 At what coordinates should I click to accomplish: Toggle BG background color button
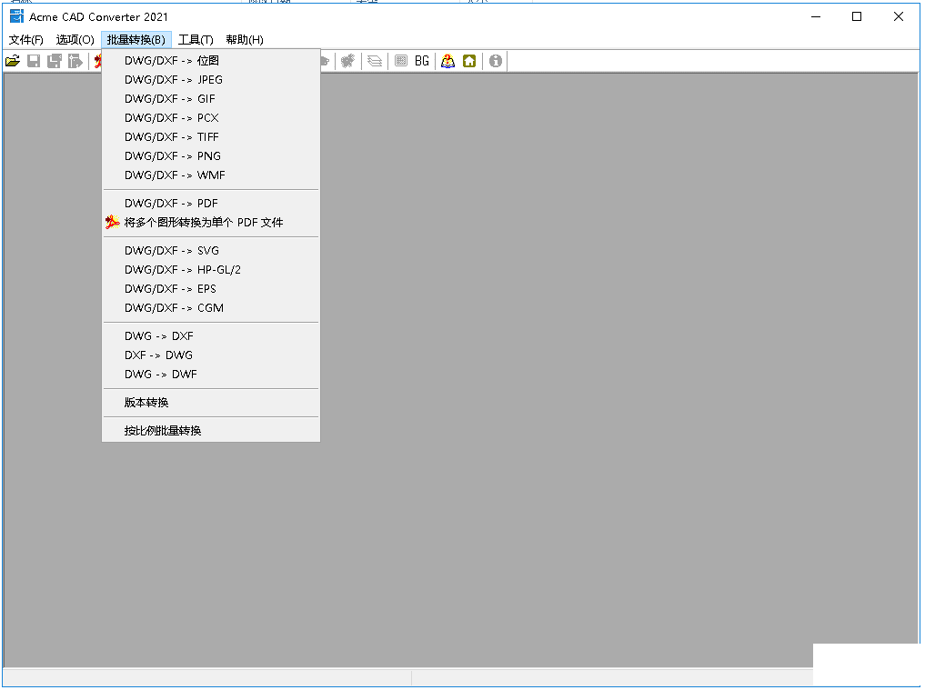tap(422, 61)
